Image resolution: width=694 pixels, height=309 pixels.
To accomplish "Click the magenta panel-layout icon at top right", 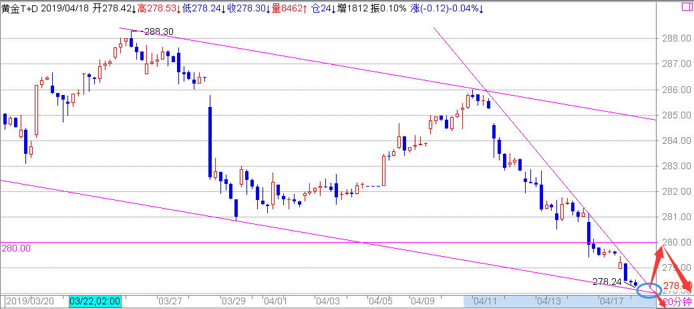I will [x=687, y=8].
